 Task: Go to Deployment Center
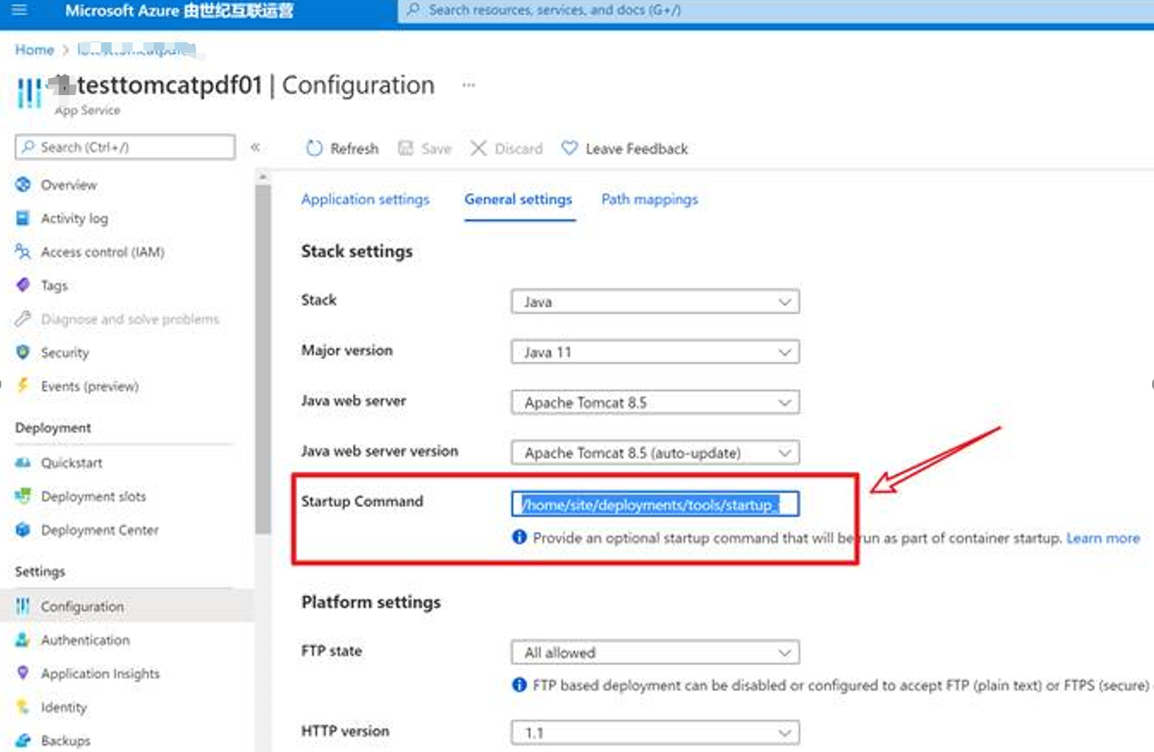(x=100, y=530)
